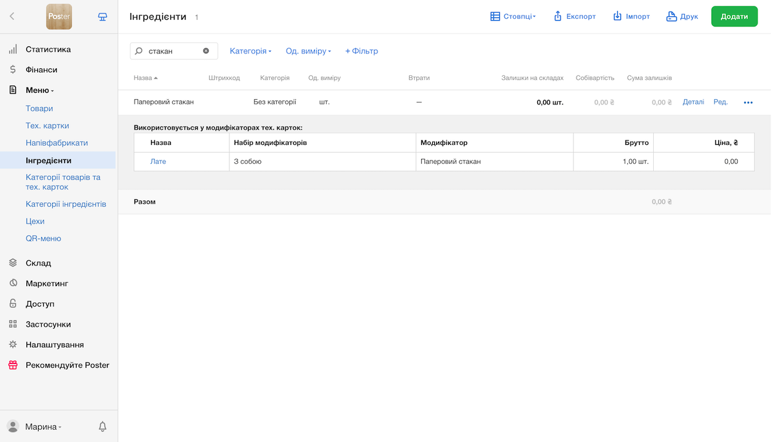
Task: Add a filter with + Фільтр
Action: (361, 51)
